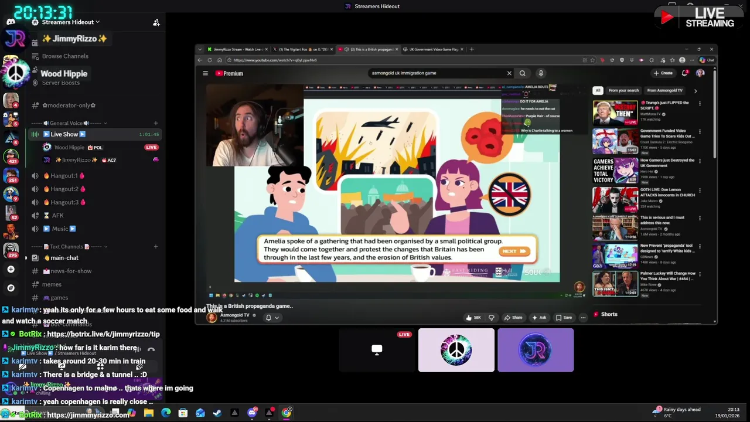Click the YouTube Create button
The height and width of the screenshot is (422, 750).
point(663,73)
